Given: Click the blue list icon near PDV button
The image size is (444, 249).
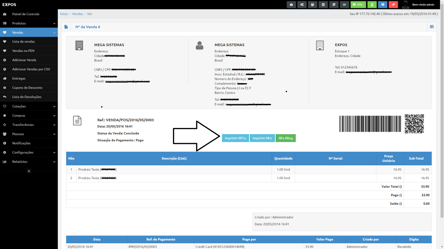Looking at the screenshot, I should (x=383, y=4).
